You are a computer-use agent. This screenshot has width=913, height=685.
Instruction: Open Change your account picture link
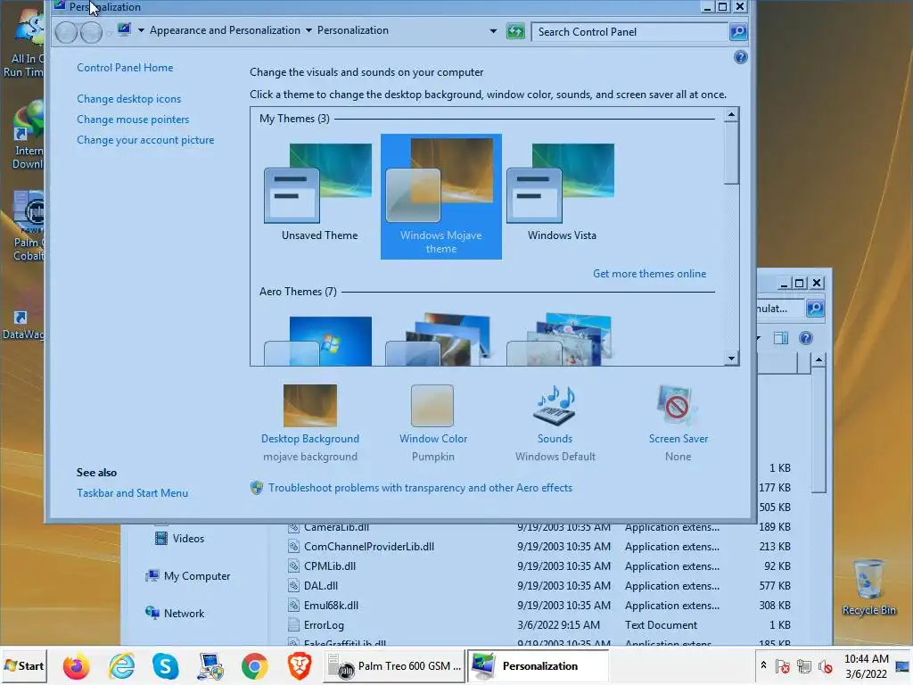click(145, 140)
